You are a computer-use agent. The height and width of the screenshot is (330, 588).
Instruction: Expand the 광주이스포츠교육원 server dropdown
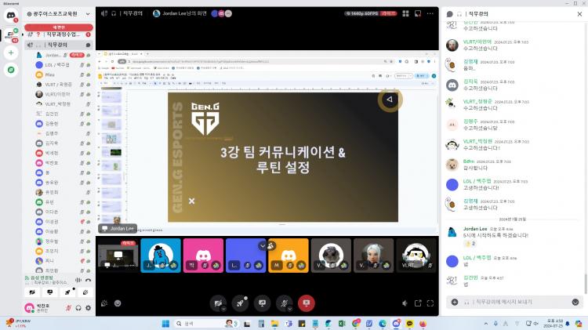89,14
